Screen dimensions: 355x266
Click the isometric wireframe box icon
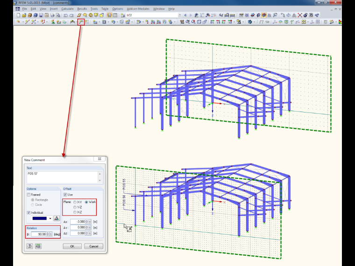pyautogui.click(x=199, y=22)
